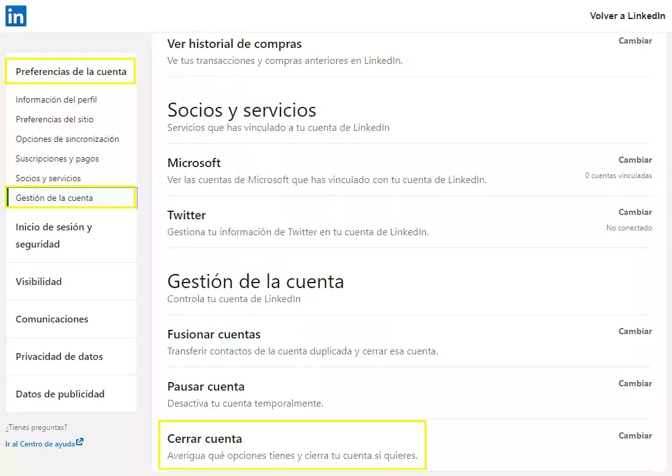Open Suscripciones y pagos sidebar item

tap(57, 158)
